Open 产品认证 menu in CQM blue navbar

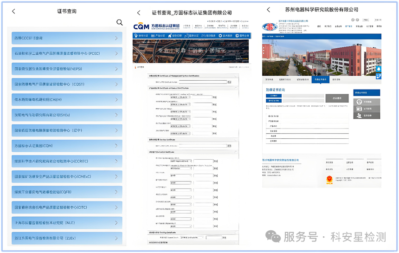(x=158, y=36)
